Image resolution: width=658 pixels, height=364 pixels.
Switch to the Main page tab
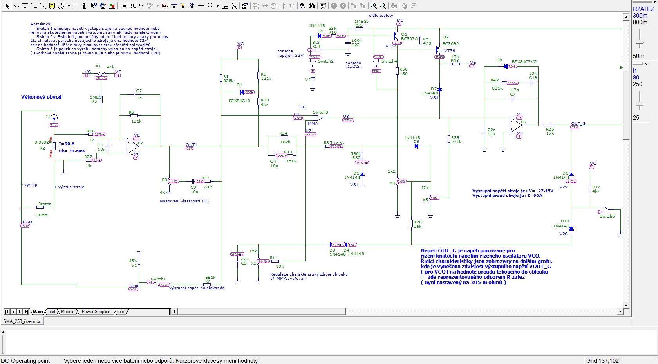coord(38,312)
